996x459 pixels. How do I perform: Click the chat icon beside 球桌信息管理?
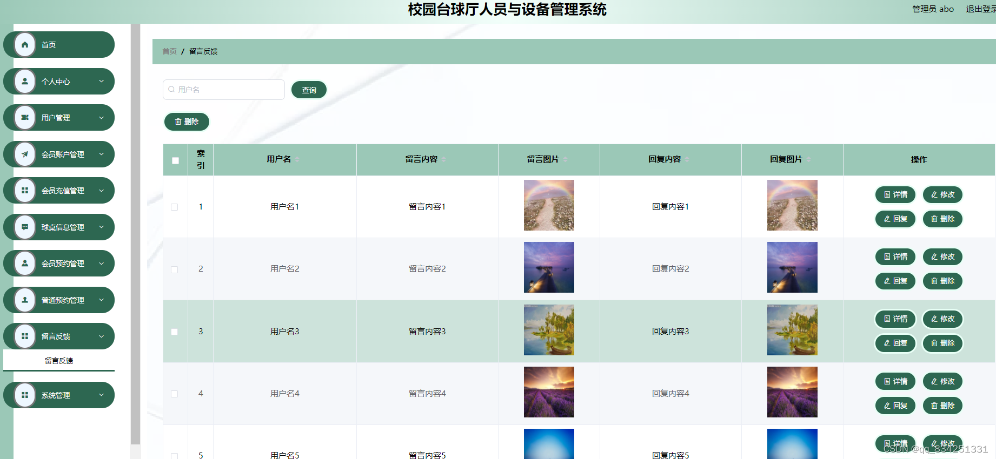tap(25, 227)
